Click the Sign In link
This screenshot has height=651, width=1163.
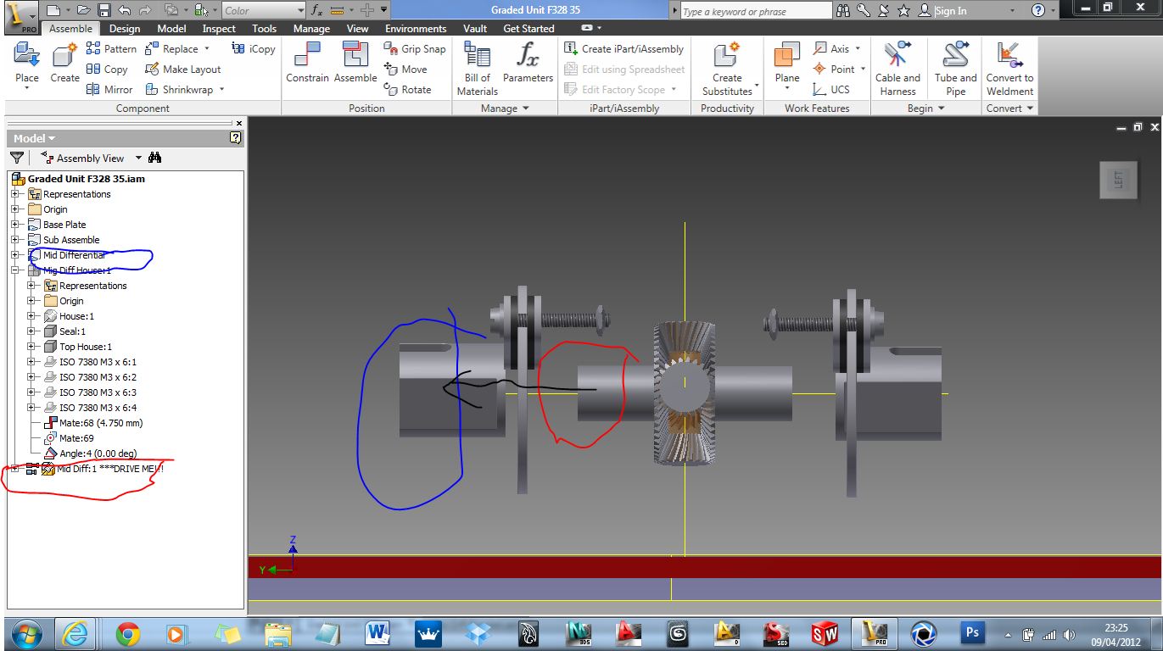(x=951, y=11)
